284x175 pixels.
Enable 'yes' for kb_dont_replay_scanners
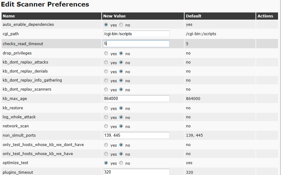(x=106, y=89)
